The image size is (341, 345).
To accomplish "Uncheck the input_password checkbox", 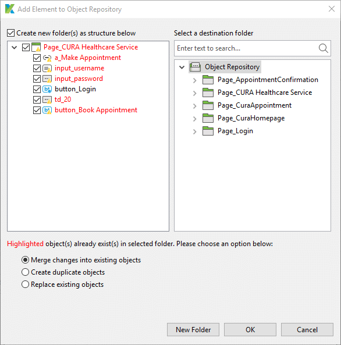I will (x=37, y=79).
